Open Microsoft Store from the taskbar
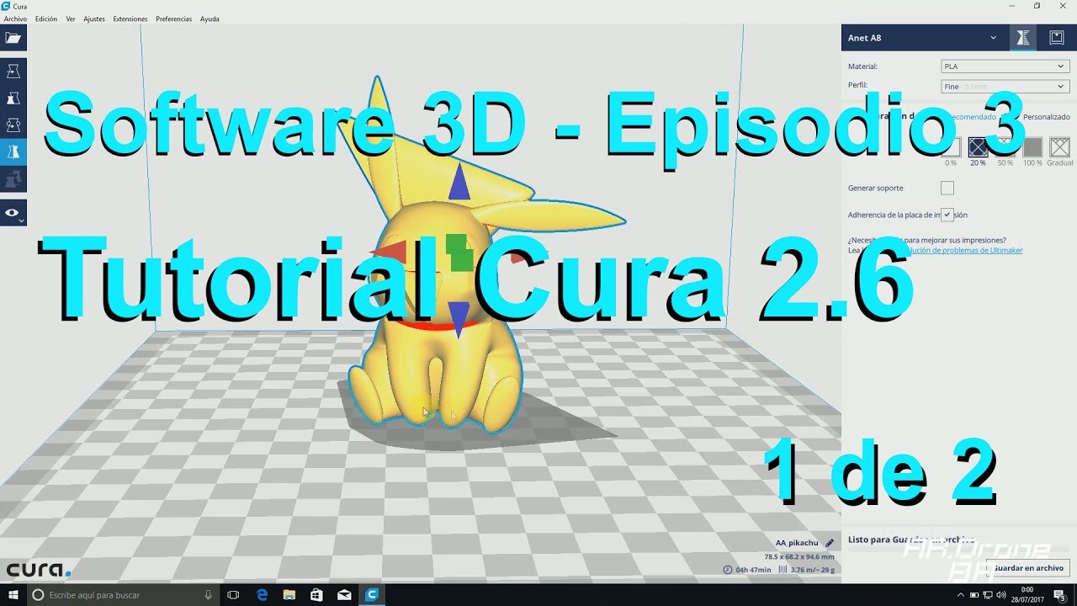 coord(316,594)
